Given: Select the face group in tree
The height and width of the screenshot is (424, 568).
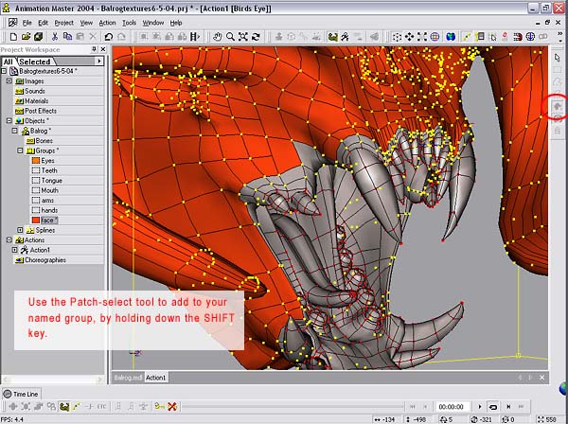Looking at the screenshot, I should 47,219.
